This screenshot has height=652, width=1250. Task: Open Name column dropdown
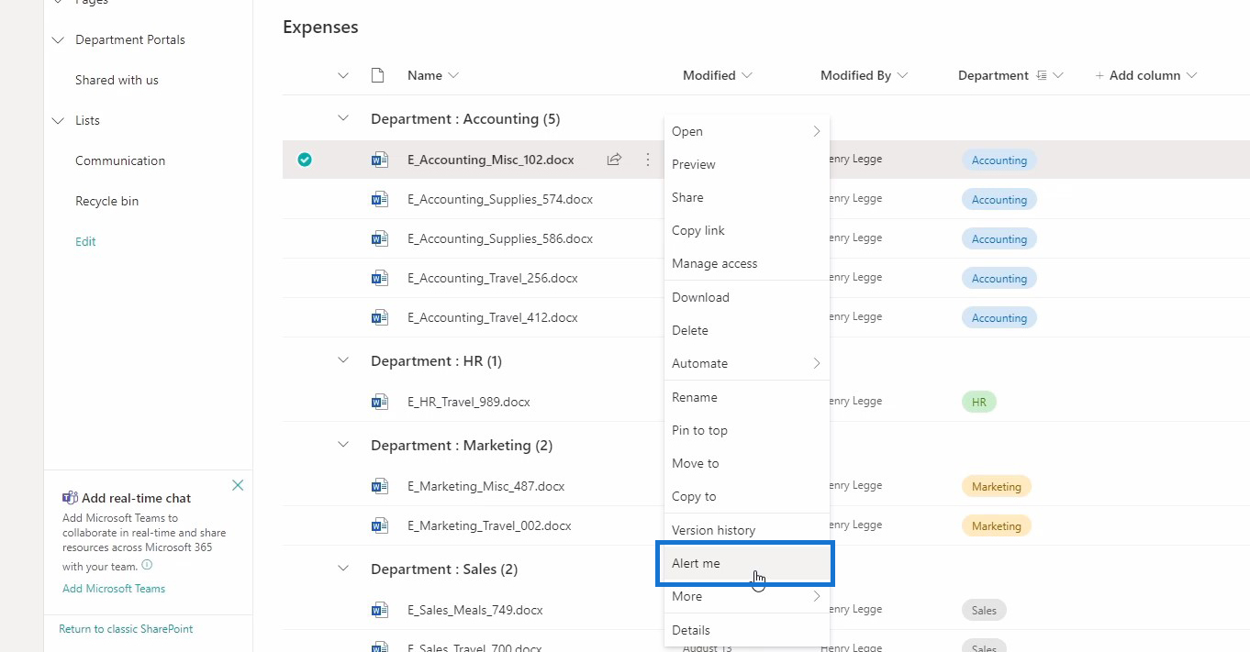[452, 75]
